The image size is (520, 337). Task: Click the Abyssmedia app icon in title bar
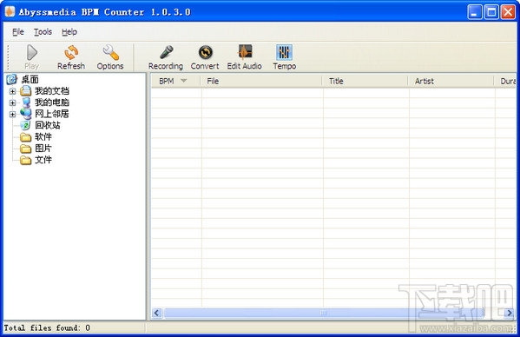(10, 11)
